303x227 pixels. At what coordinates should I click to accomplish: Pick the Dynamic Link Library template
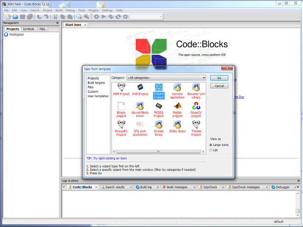pyautogui.click(x=196, y=91)
